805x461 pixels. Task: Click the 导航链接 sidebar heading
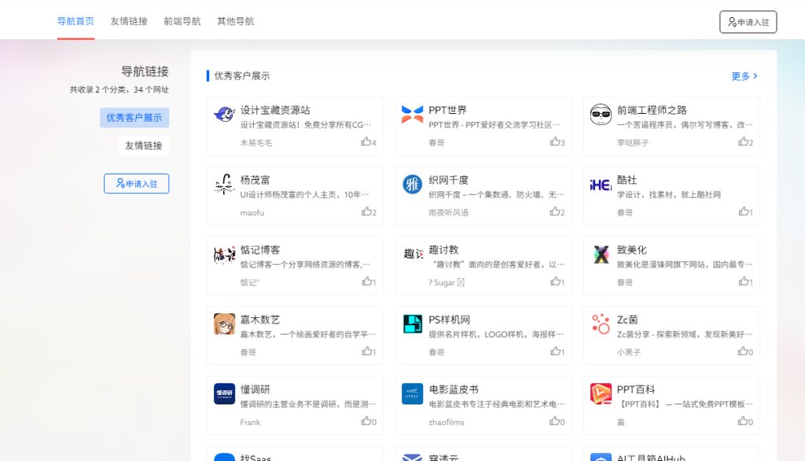[145, 71]
